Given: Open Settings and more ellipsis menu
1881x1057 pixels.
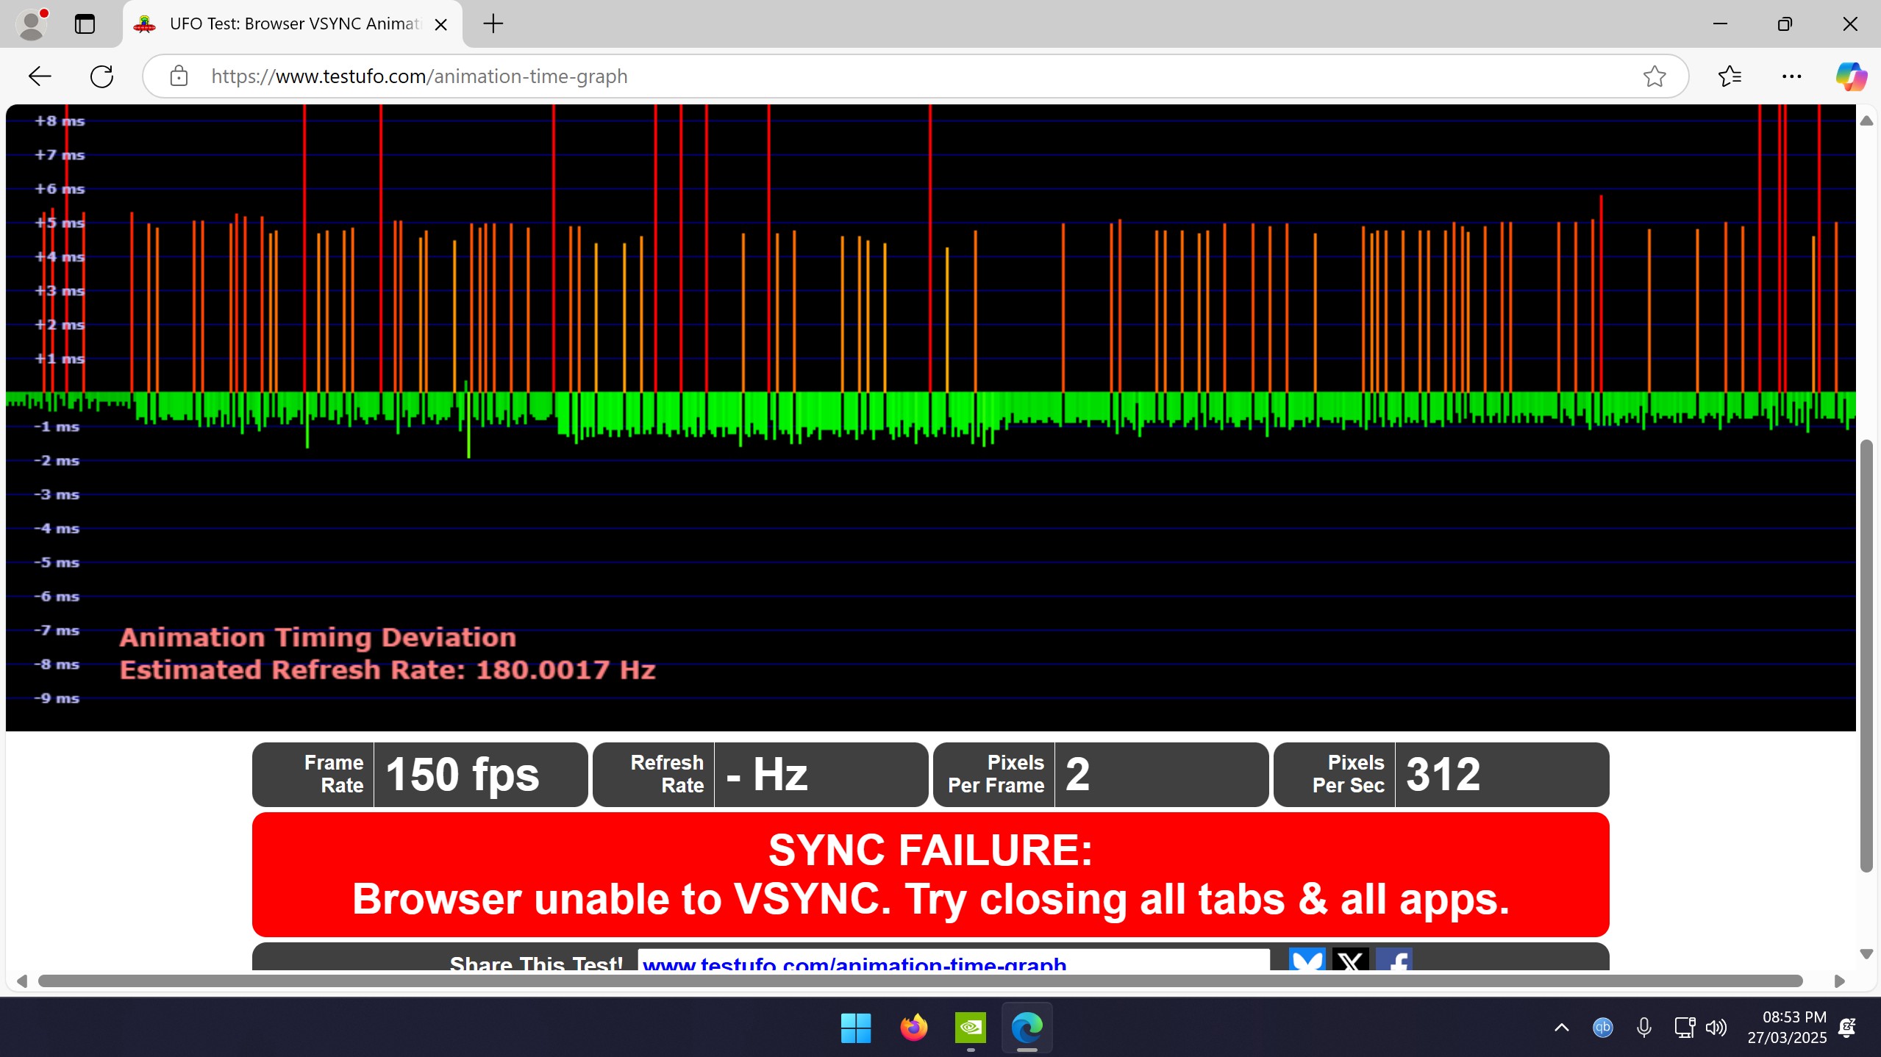Looking at the screenshot, I should (x=1791, y=76).
